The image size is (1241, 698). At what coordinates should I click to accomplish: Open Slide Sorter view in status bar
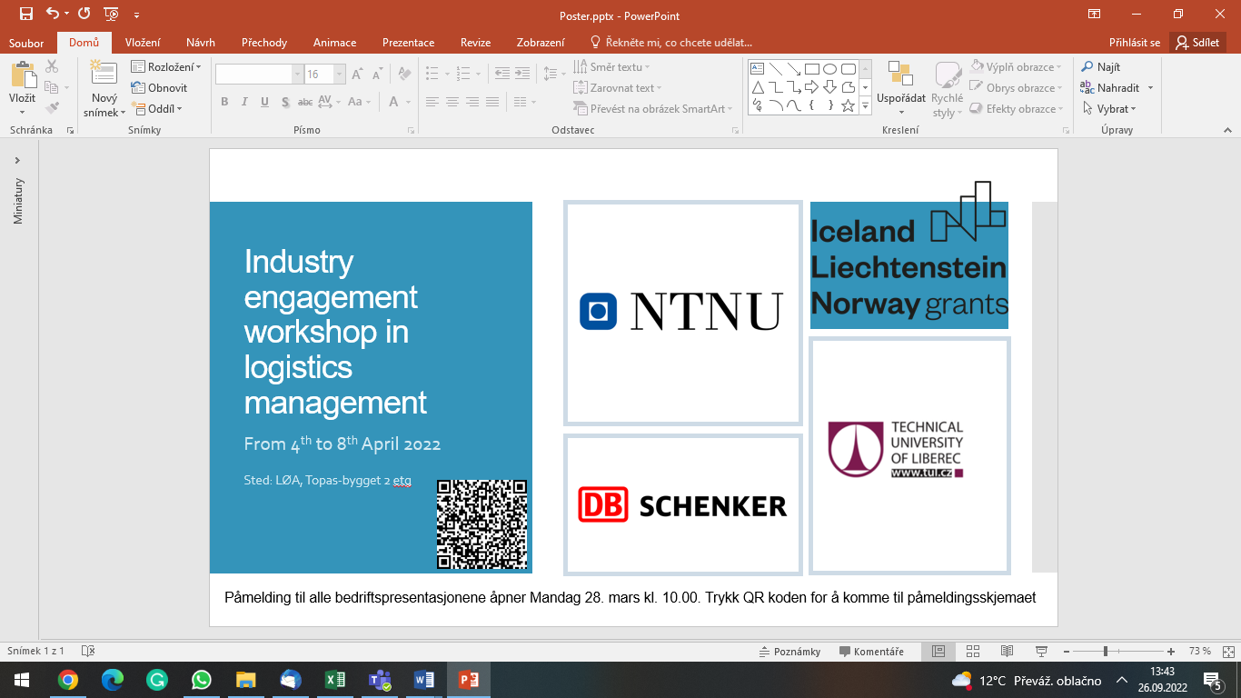click(x=973, y=652)
